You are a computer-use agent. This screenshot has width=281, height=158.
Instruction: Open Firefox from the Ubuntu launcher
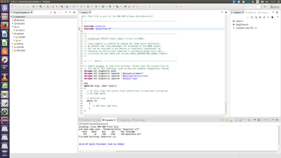5,26
